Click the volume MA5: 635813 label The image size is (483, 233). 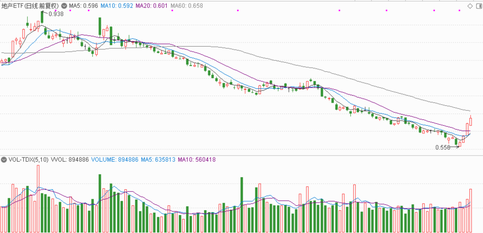158,160
